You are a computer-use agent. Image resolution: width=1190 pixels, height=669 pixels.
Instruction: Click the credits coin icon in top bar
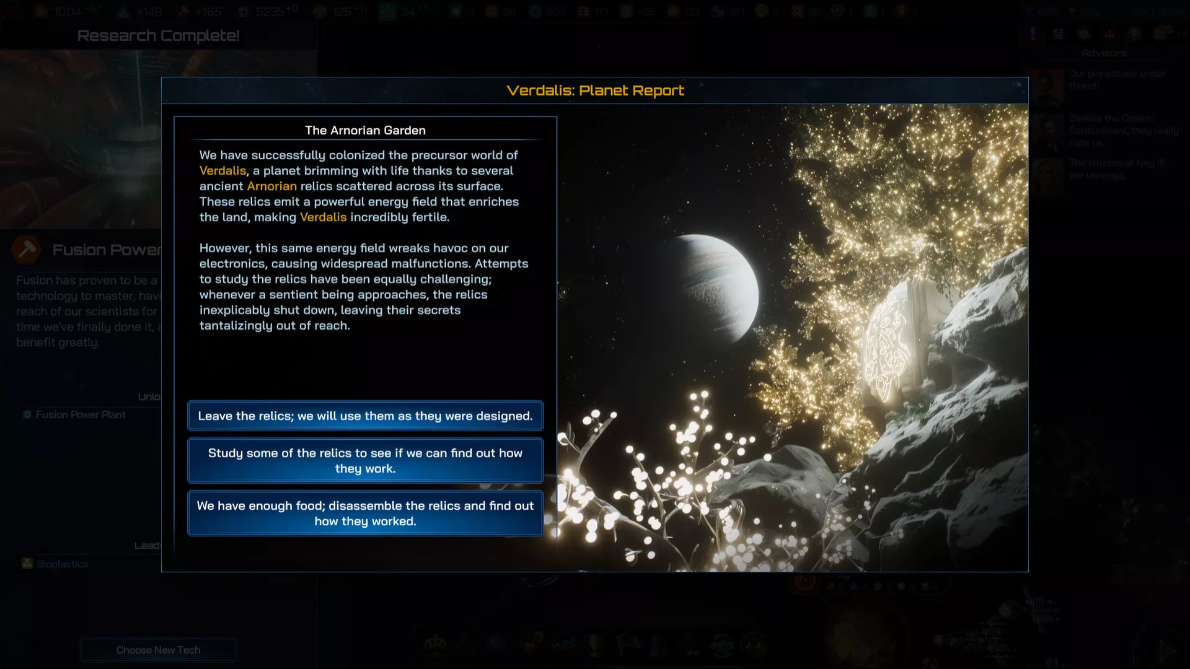coord(42,11)
